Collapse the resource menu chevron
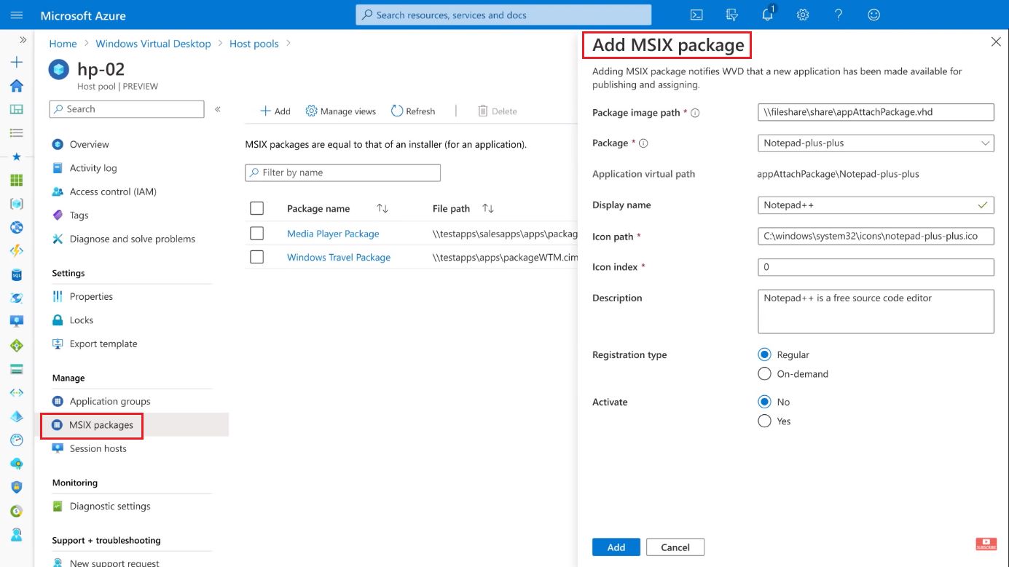The width and height of the screenshot is (1009, 567). pyautogui.click(x=218, y=109)
